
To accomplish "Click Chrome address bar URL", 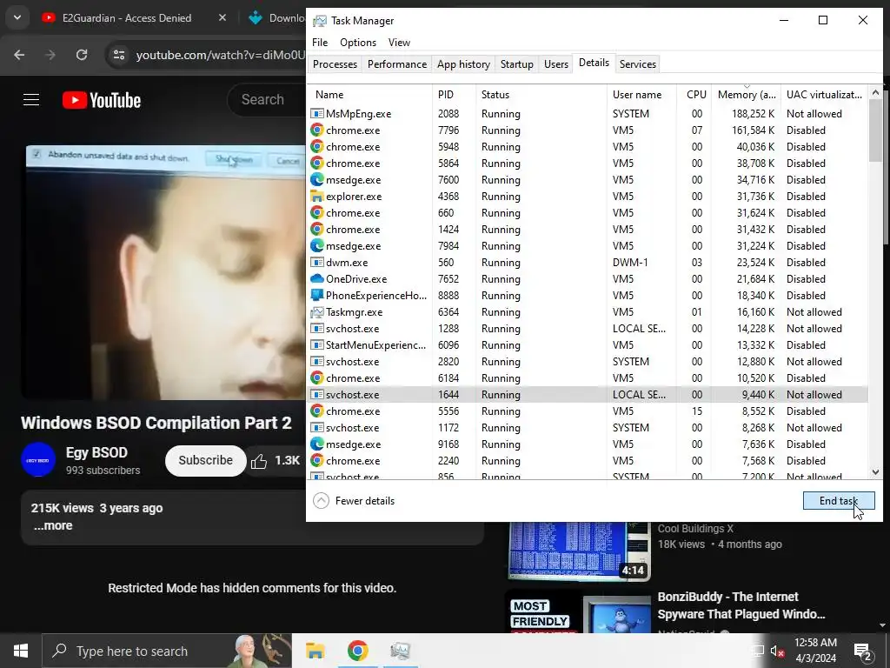I will pos(220,55).
